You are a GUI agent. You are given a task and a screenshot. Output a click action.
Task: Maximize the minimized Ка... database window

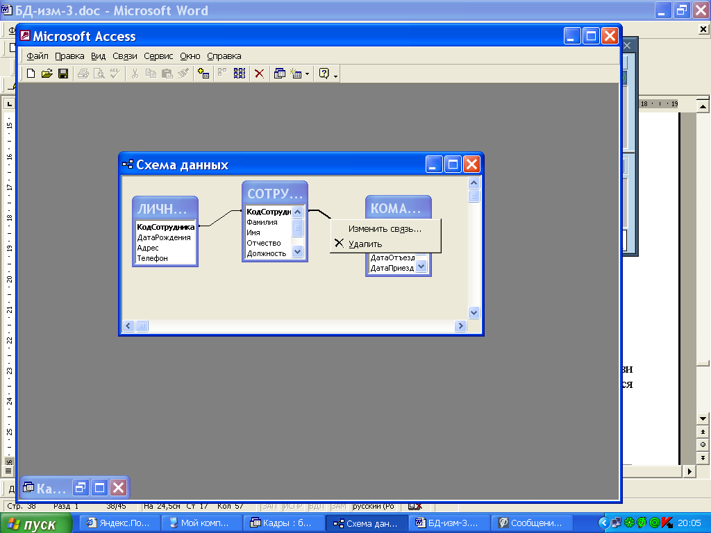tap(100, 488)
